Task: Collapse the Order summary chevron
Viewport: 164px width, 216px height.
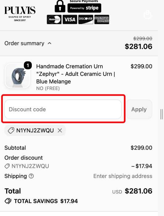Action: [50, 44]
